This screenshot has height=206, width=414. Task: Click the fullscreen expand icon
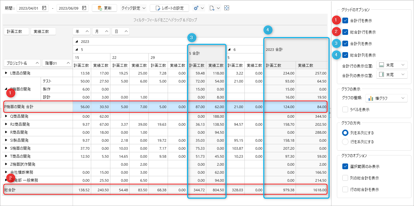coord(227,8)
